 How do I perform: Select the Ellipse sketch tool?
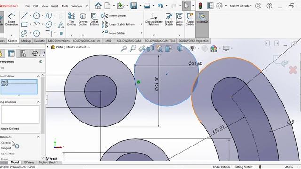(x=49, y=24)
